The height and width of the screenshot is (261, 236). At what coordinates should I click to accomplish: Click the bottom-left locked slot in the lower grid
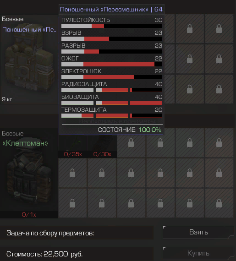point(72,203)
